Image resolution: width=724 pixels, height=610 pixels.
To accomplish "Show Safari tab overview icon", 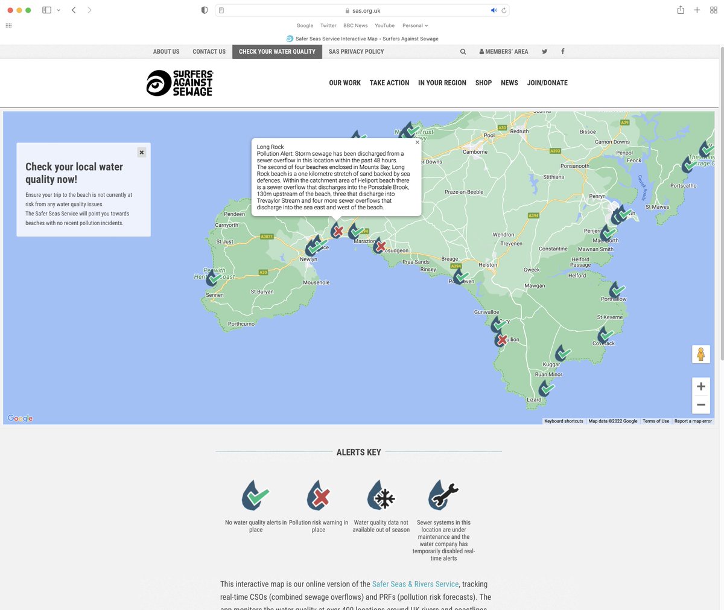I will (713, 10).
